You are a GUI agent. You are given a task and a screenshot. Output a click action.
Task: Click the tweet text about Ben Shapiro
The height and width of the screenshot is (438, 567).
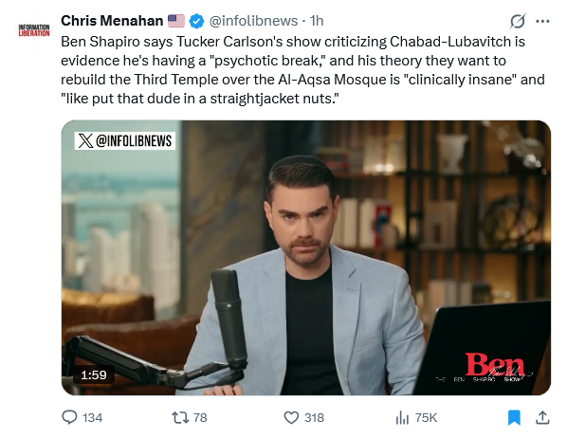click(302, 70)
